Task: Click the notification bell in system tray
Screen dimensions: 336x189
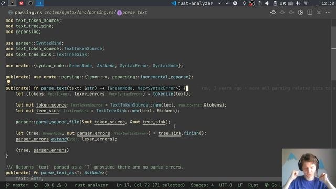Action: (244, 3)
